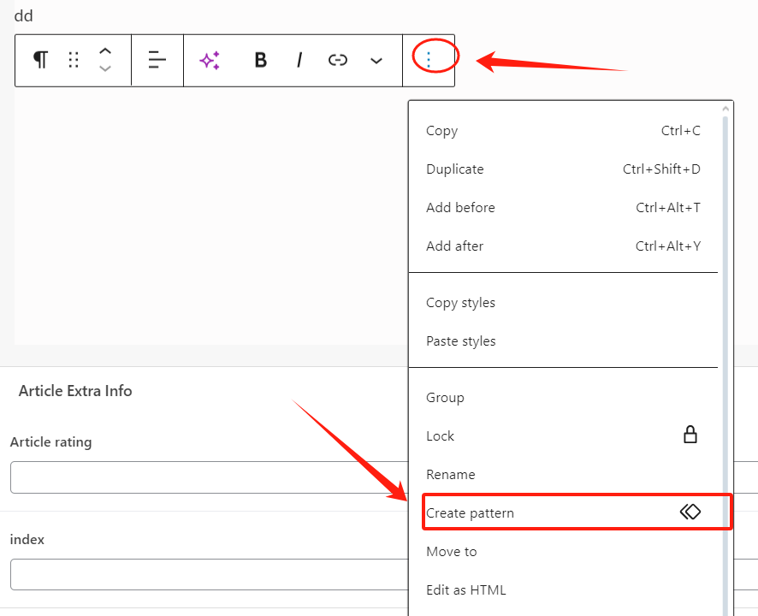Click the purple AI sparkle icon
Image resolution: width=758 pixels, height=616 pixels.
point(210,60)
